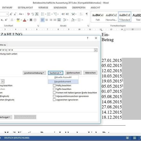Image resolution: width=141 pixels, height=141 pixels.
Task: Click Abbrechen in the search dialog
Action: click(x=90, y=73)
